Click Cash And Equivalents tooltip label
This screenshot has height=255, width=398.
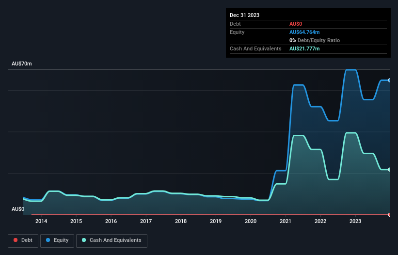tap(255, 48)
